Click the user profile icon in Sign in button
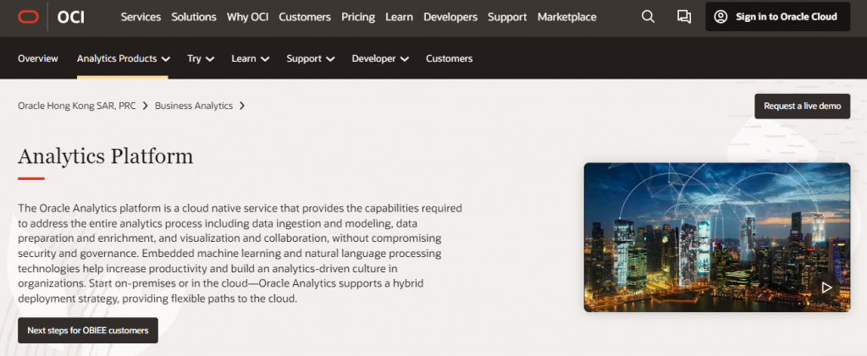The width and height of the screenshot is (867, 356). click(721, 17)
